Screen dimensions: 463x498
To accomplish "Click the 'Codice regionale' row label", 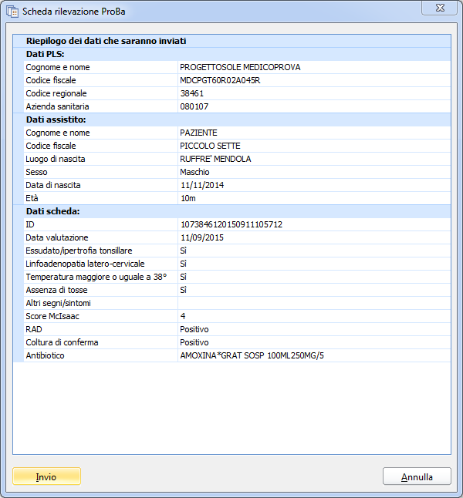I will (56, 93).
